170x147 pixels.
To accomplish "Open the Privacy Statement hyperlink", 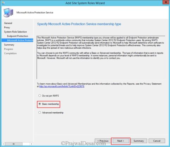I will (62, 86).
